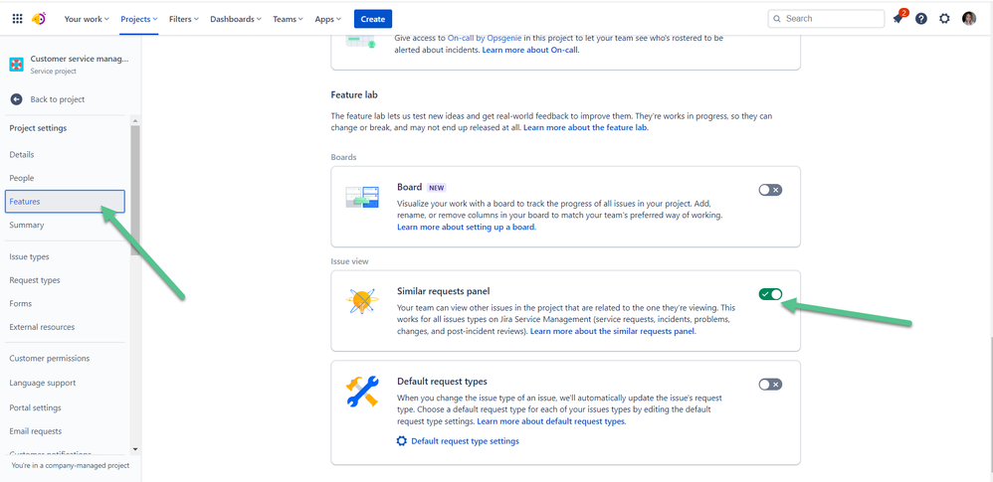The height and width of the screenshot is (482, 993).
Task: Open the app switcher grid icon
Action: (x=18, y=19)
